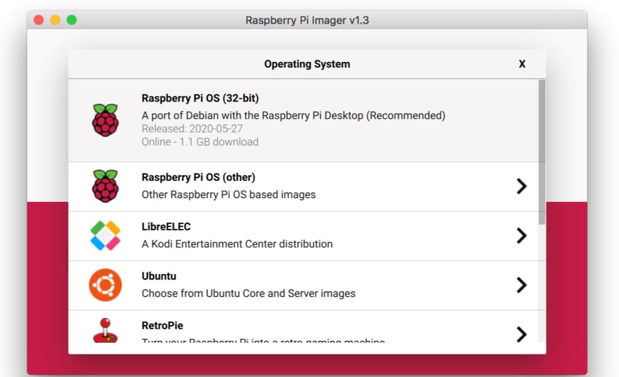Select Raspberry Pi OS (32-bit) title

point(200,99)
